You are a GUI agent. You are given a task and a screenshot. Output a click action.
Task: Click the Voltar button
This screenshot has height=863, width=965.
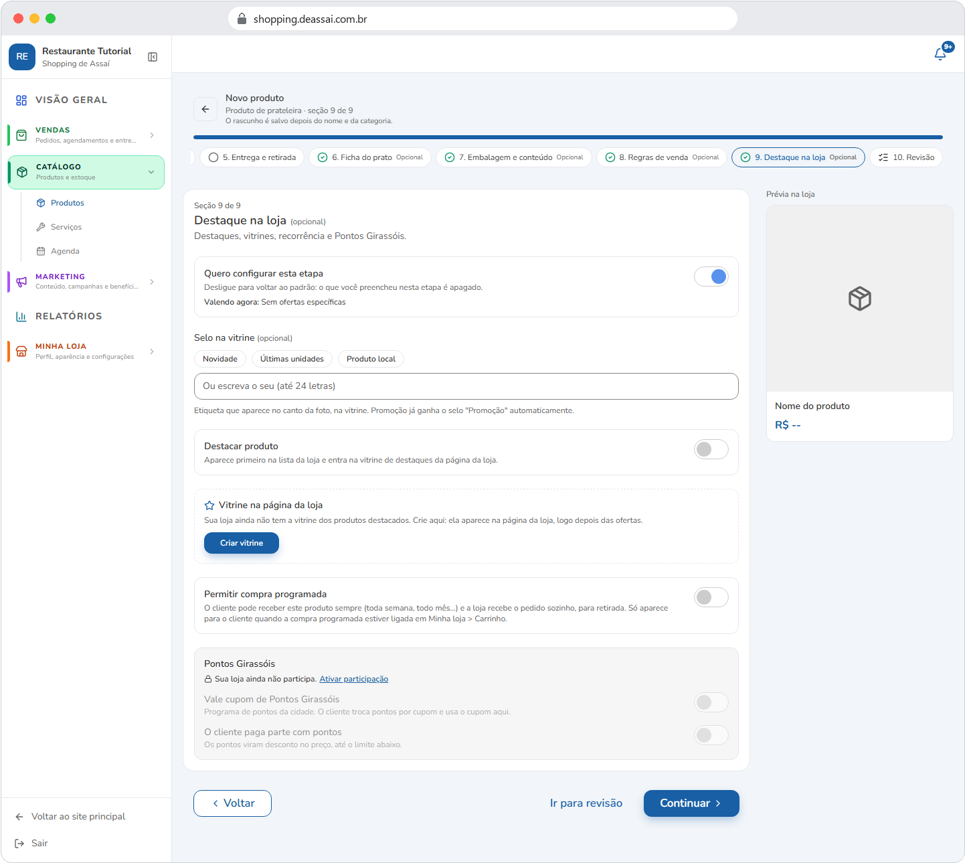[232, 803]
